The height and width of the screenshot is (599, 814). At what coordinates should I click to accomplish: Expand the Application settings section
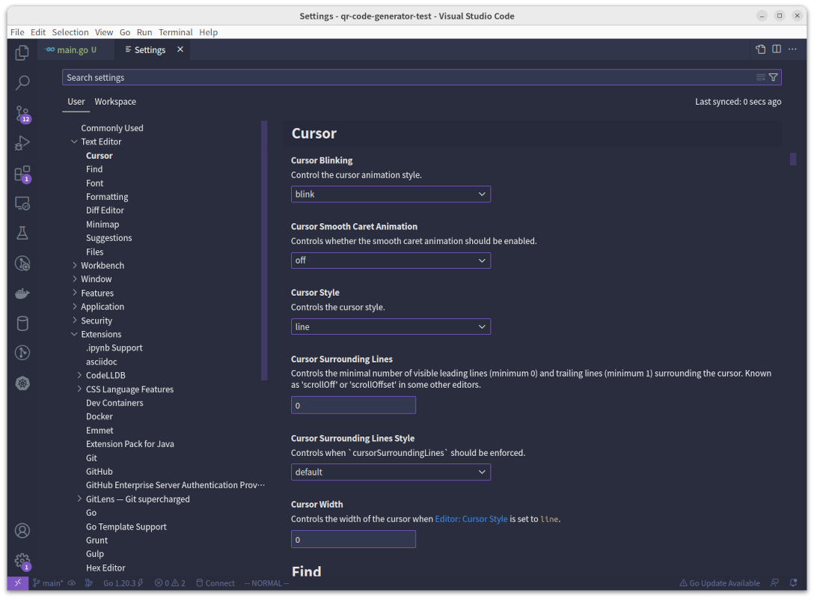click(x=74, y=306)
